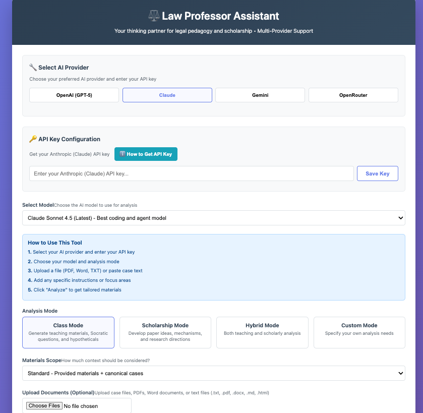Open the Select Model dropdown
Screen dimensions: 423x413
coord(214,218)
